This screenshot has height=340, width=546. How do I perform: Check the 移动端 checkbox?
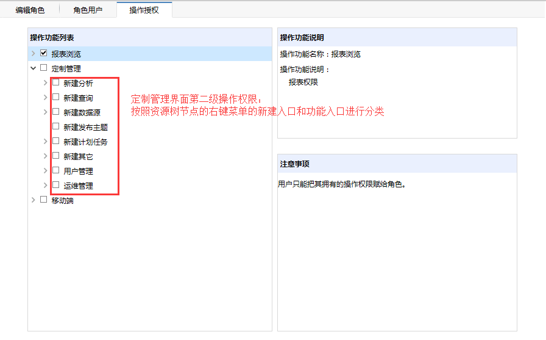[x=43, y=200]
